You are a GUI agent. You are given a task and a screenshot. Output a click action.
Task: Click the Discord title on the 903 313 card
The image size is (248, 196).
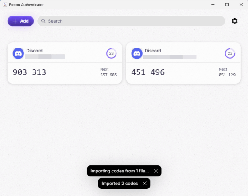[x=35, y=51]
